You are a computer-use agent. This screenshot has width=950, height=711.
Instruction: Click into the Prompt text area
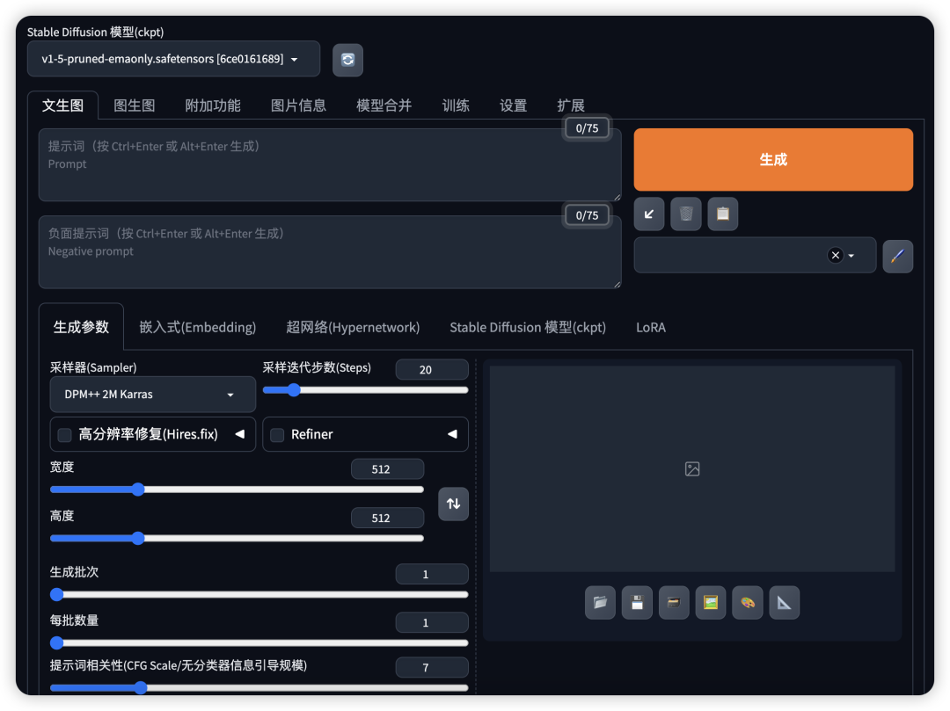pyautogui.click(x=330, y=164)
